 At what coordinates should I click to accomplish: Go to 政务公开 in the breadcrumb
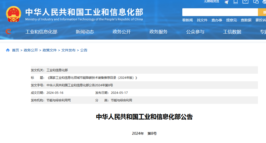click(31, 50)
